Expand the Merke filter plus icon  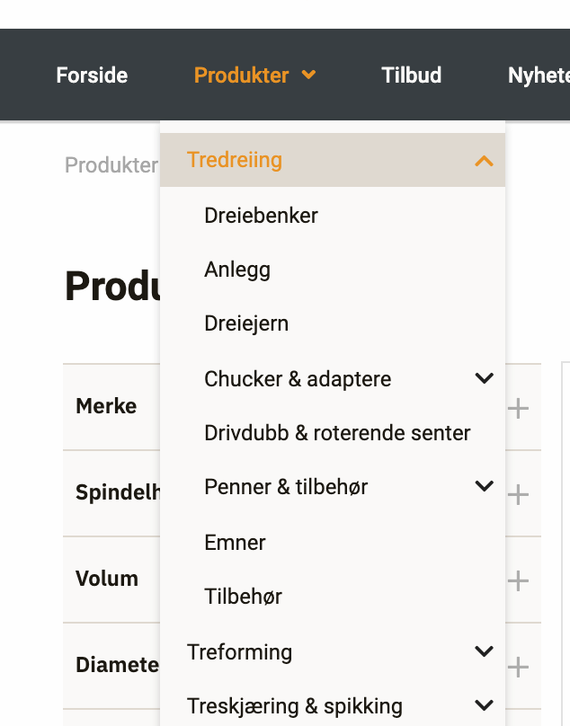(518, 410)
